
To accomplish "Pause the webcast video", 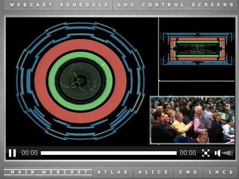I will (x=13, y=153).
